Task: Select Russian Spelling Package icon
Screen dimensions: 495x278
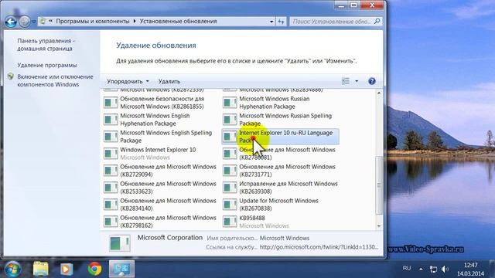Action: 230,120
